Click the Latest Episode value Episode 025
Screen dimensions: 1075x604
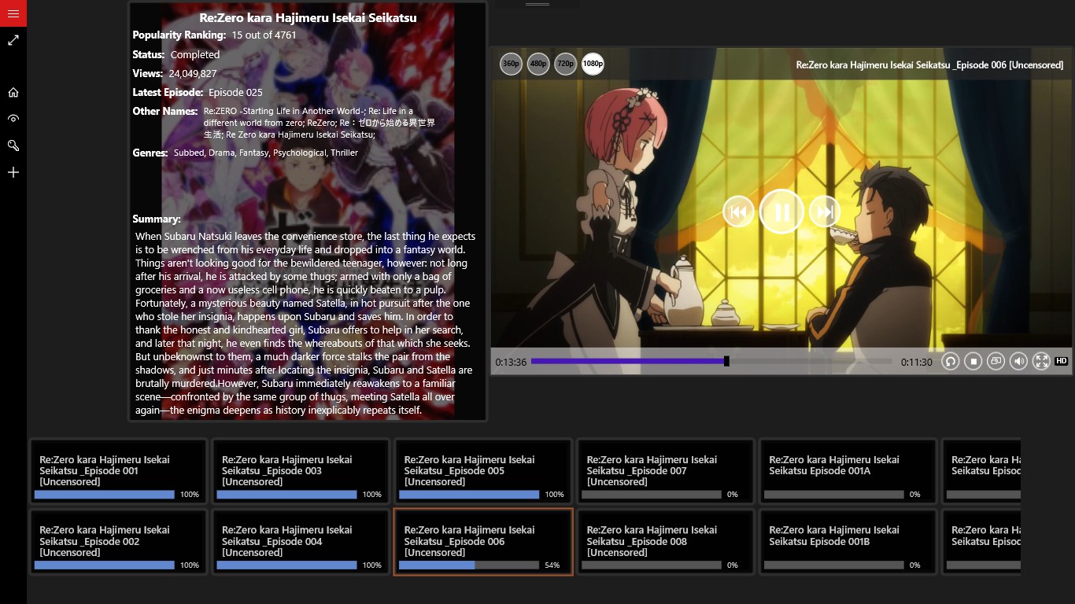coord(235,93)
